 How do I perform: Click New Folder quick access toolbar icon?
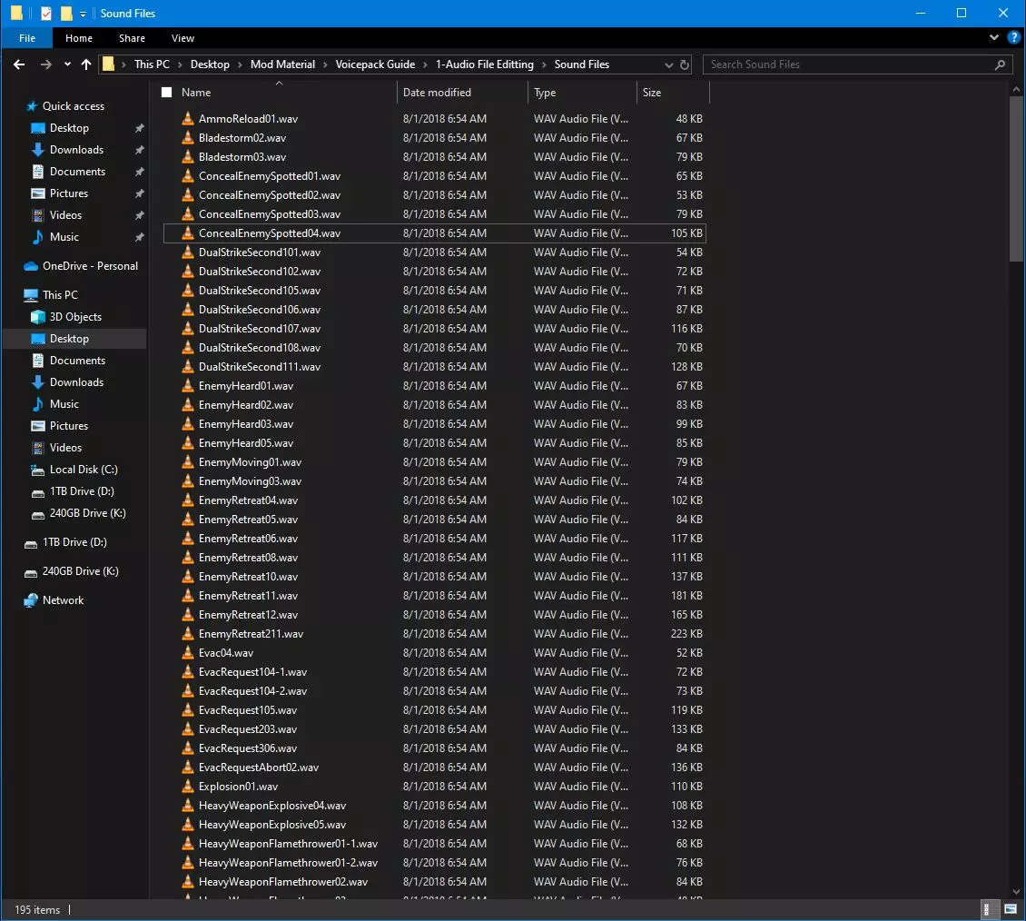click(x=66, y=13)
